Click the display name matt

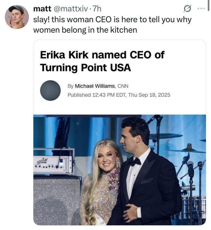point(42,9)
